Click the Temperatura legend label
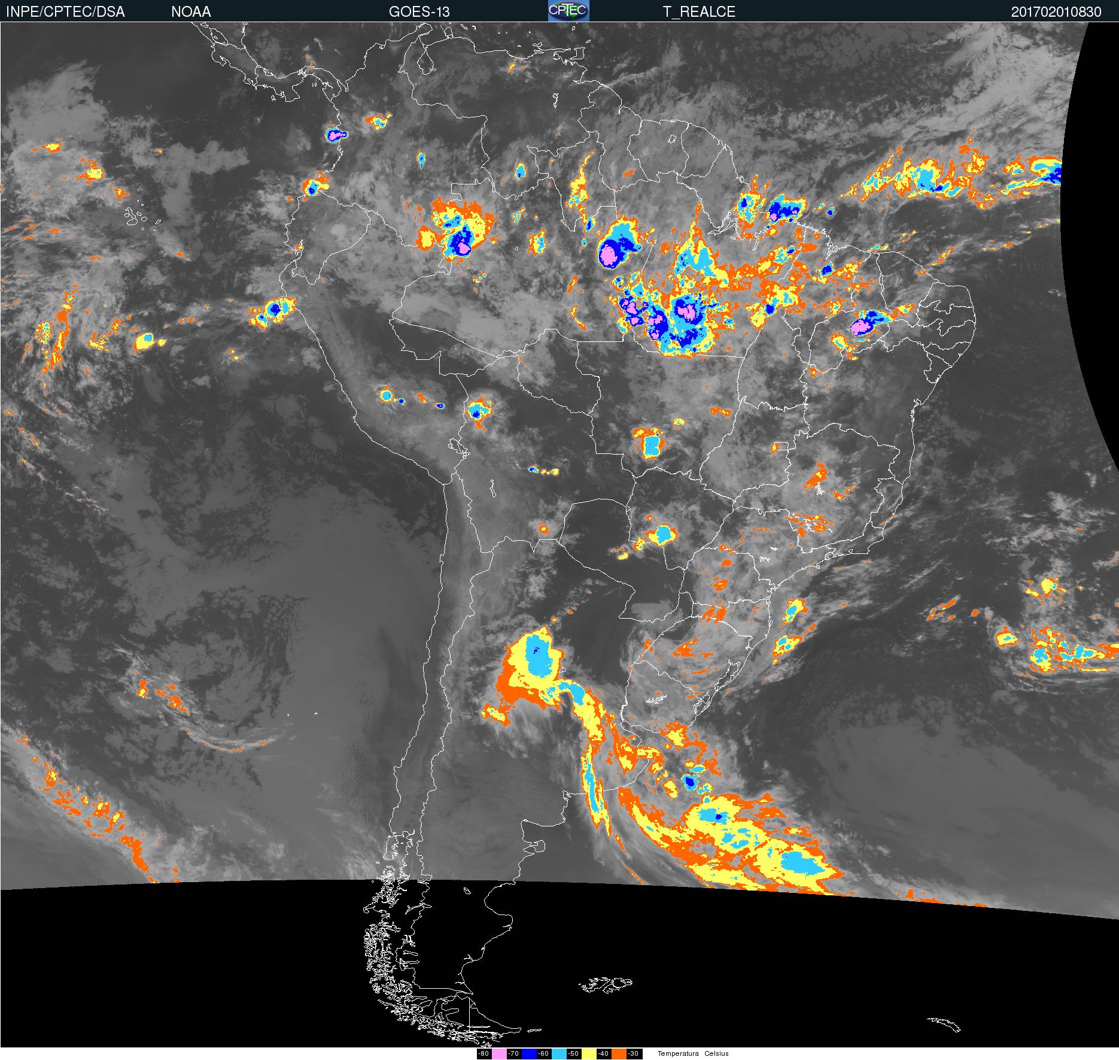 (x=678, y=1053)
